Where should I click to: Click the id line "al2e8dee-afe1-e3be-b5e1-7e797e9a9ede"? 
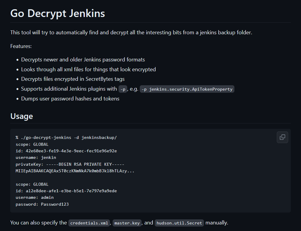coord(66,191)
